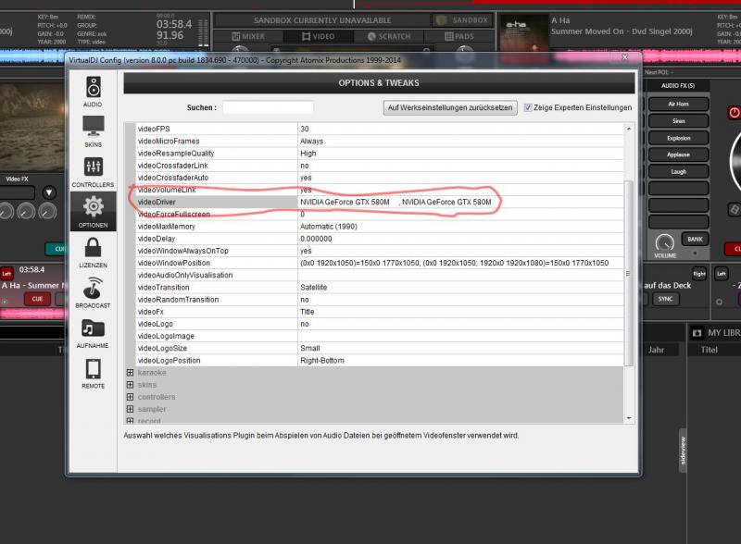Expand the karaoke options group
The width and height of the screenshot is (741, 544).
pyautogui.click(x=130, y=373)
